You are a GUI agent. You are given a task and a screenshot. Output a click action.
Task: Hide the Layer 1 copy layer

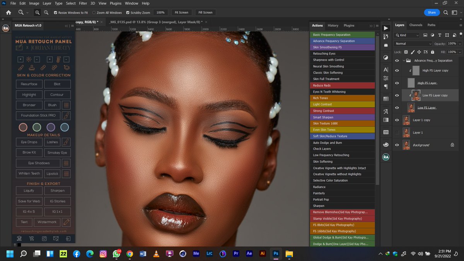click(397, 120)
